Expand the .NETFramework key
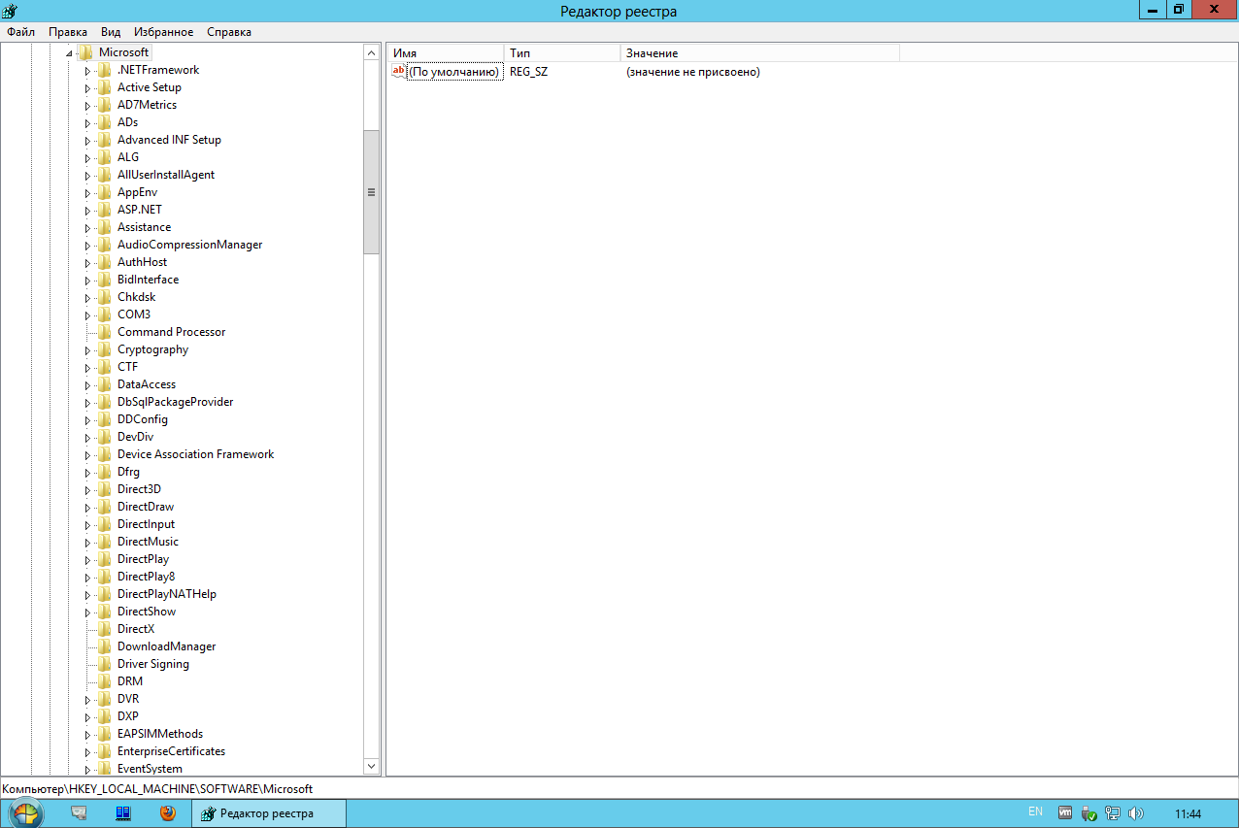 pyautogui.click(x=87, y=70)
